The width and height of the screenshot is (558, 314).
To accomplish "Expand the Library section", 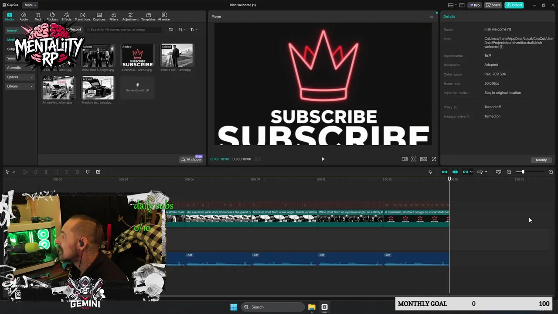I will 20,86.
